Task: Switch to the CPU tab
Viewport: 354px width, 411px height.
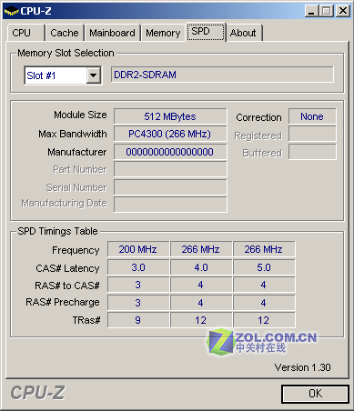Action: tap(25, 33)
